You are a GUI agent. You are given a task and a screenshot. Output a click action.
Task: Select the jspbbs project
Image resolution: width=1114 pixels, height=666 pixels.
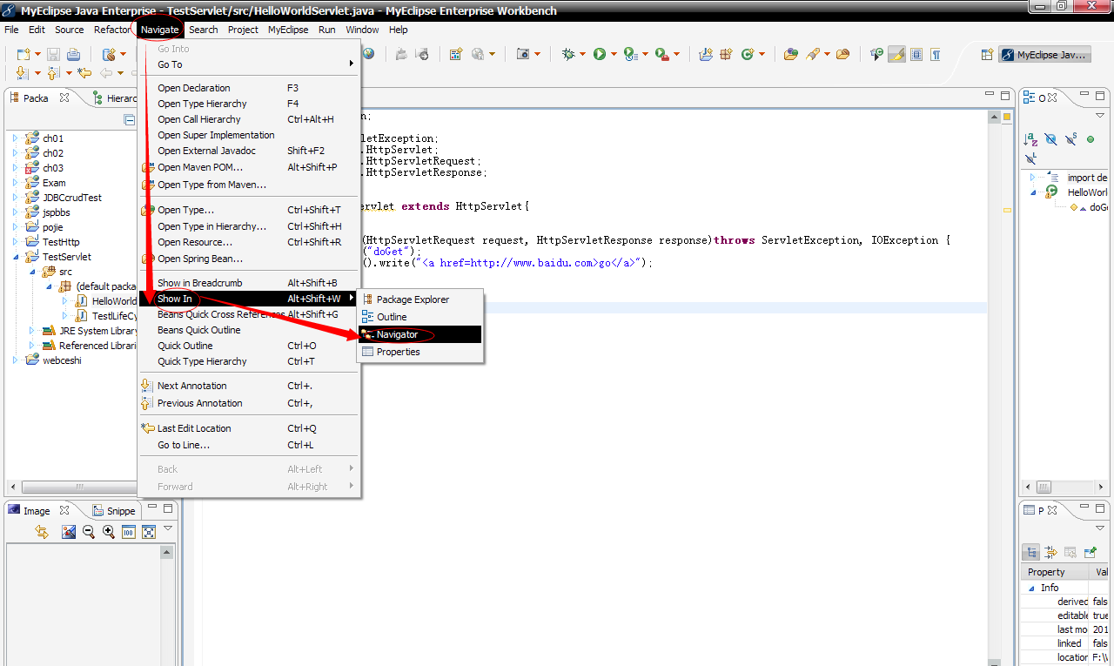(x=57, y=212)
